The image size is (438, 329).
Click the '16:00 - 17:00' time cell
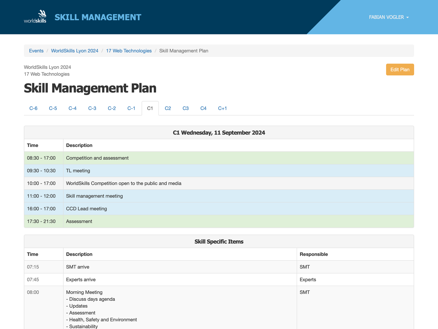[x=44, y=209]
